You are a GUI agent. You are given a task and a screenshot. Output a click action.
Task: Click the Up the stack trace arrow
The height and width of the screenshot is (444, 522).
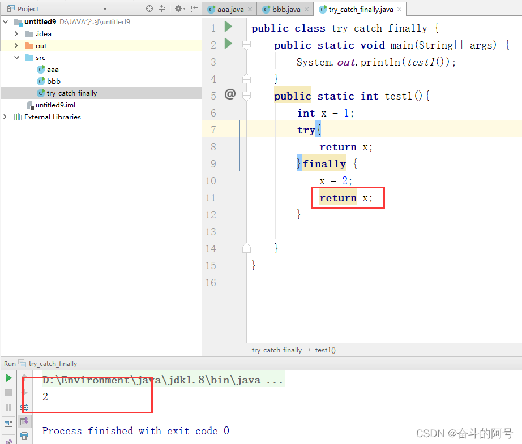pyautogui.click(x=24, y=377)
